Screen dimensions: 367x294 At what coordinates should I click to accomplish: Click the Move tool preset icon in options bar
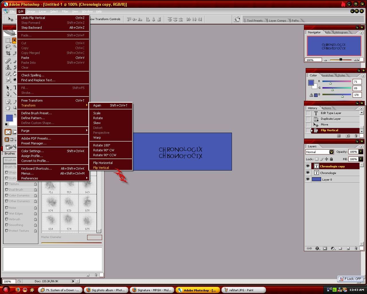pyautogui.click(x=11, y=19)
